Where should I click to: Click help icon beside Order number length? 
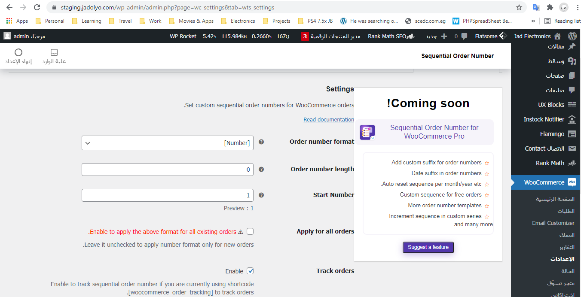click(261, 169)
